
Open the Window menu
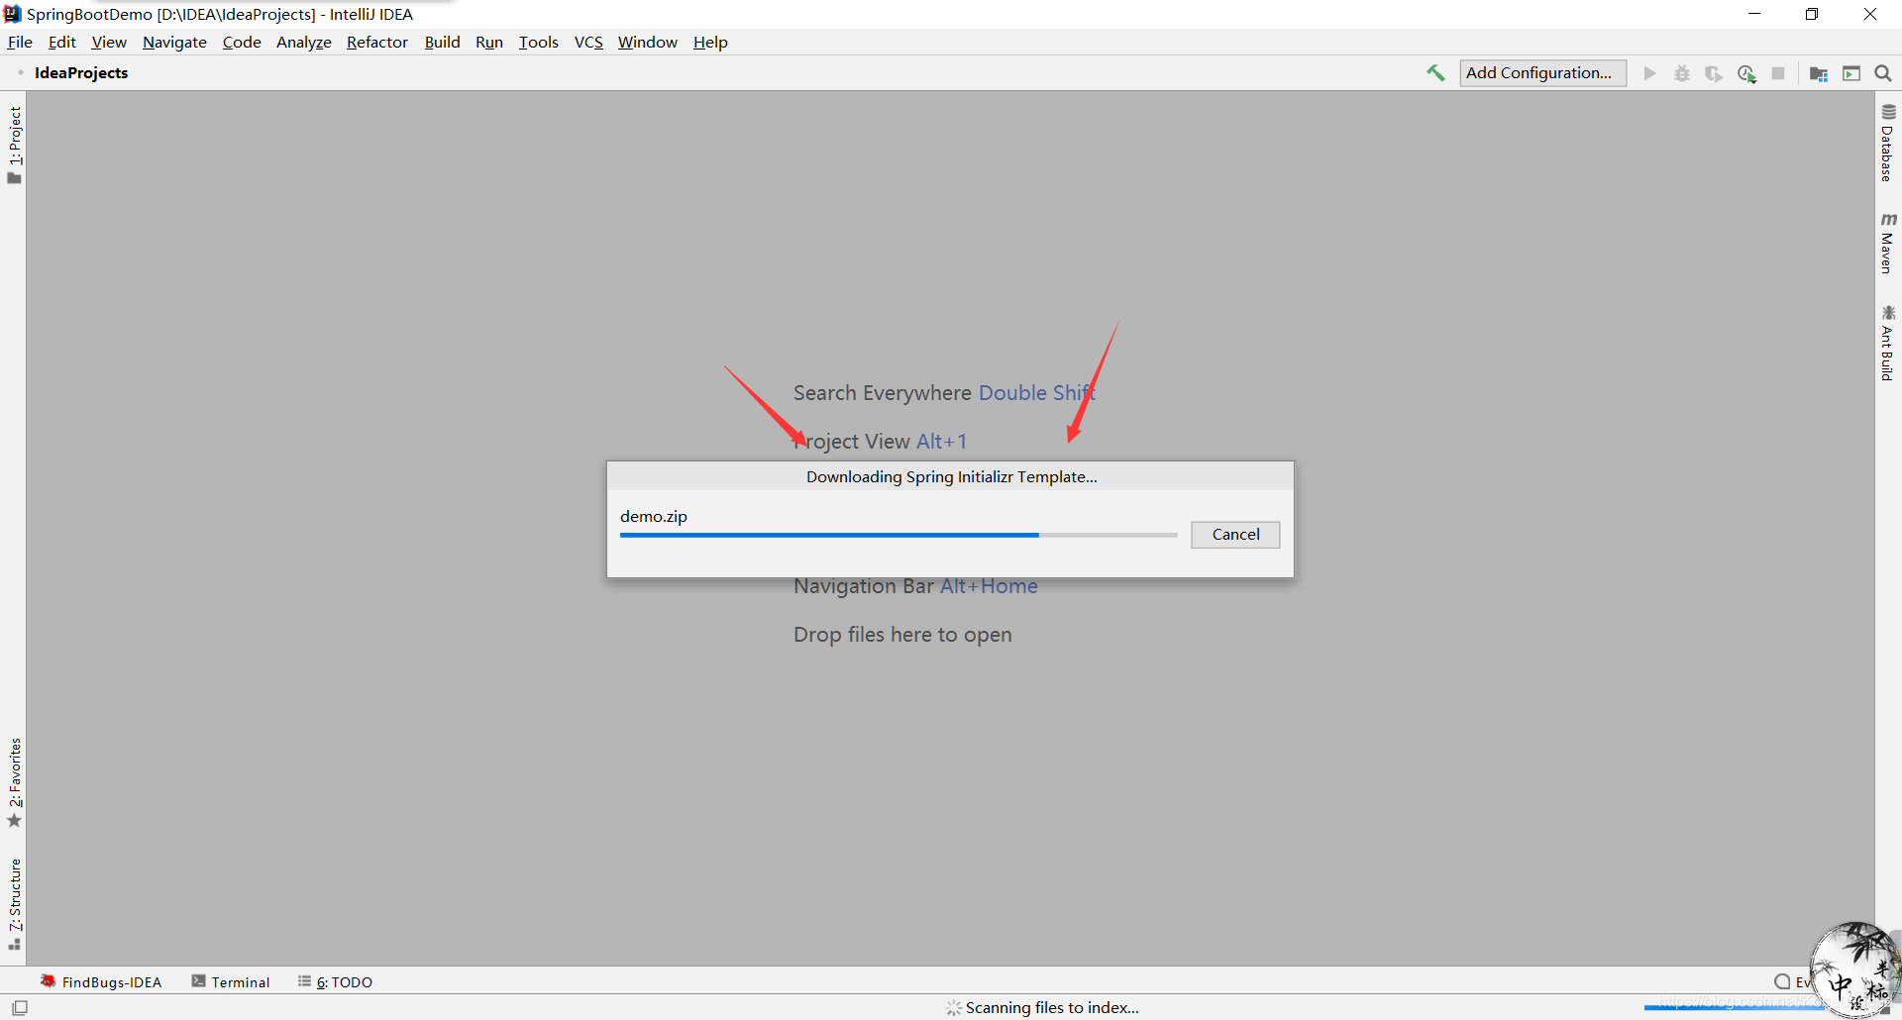(647, 42)
